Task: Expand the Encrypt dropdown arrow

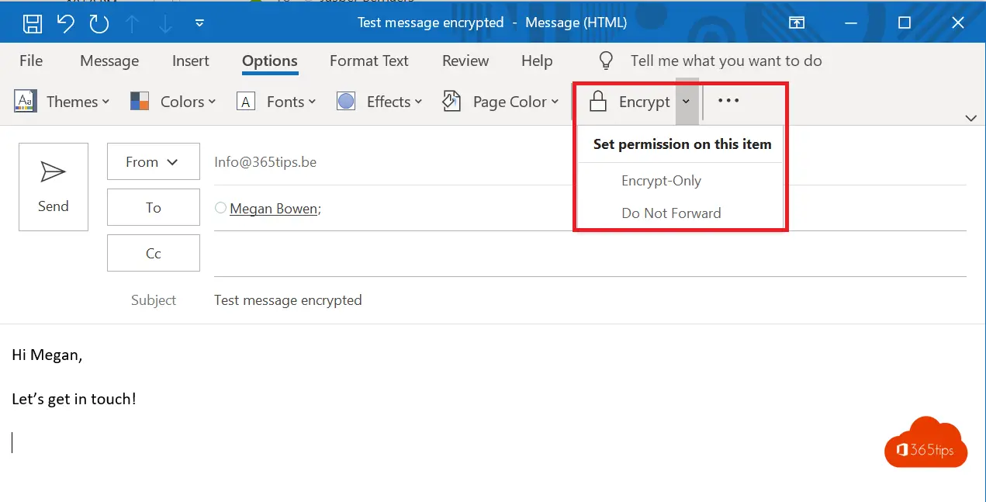Action: 687,102
